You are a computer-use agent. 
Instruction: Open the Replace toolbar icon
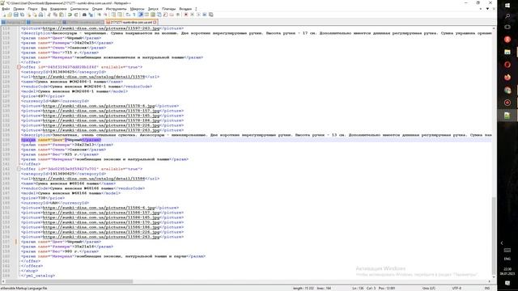91,15
